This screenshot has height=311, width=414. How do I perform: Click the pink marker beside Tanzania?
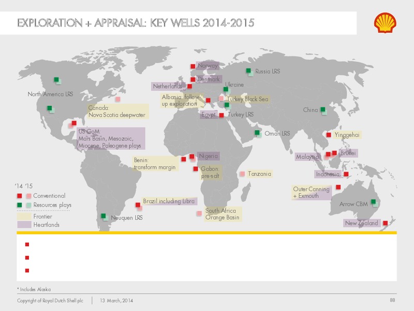coord(242,174)
